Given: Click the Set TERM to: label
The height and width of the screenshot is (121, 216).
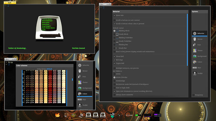Looking at the screenshot, I should (x=117, y=71).
